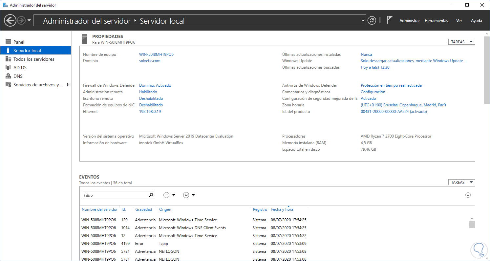Click the Panel dashboard icon
This screenshot has height=261, width=490.
coord(8,42)
